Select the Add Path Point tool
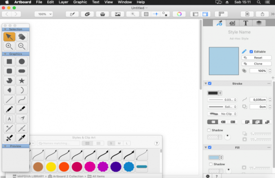This screenshot has width=275, height=178. [x=9, y=129]
